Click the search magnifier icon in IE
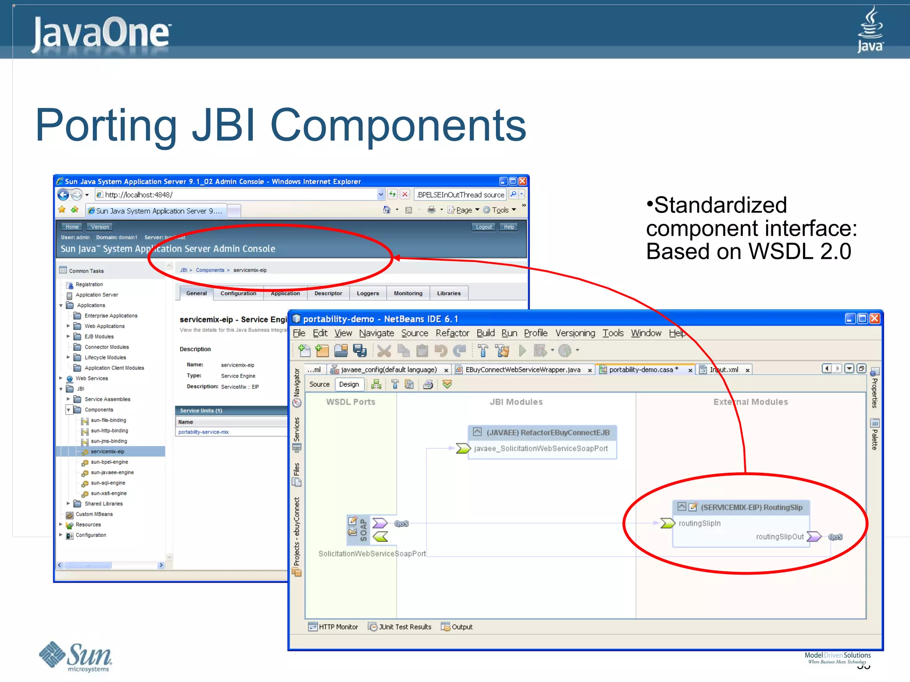This screenshot has width=910, height=682. point(513,194)
